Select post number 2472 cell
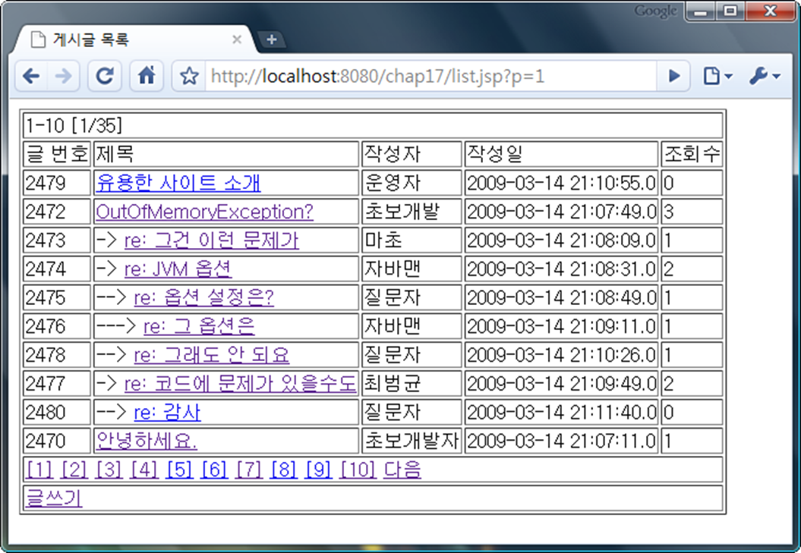Viewport: 801px width, 553px height. point(57,212)
